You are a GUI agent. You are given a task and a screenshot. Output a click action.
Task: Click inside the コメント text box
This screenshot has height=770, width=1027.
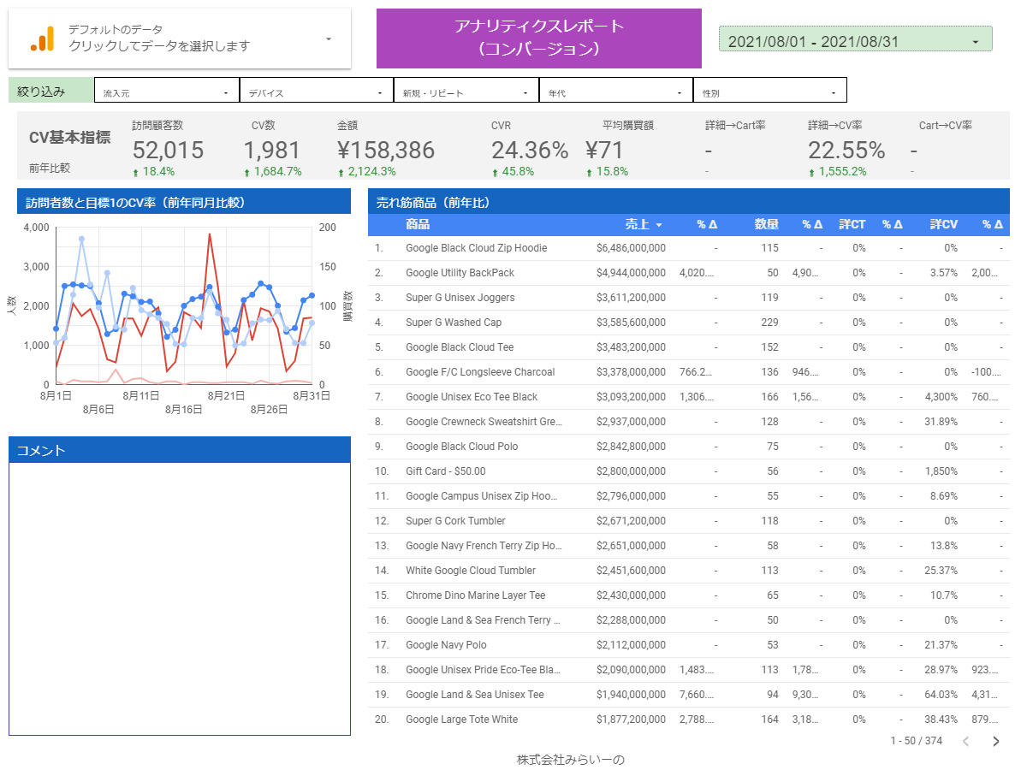[180, 598]
